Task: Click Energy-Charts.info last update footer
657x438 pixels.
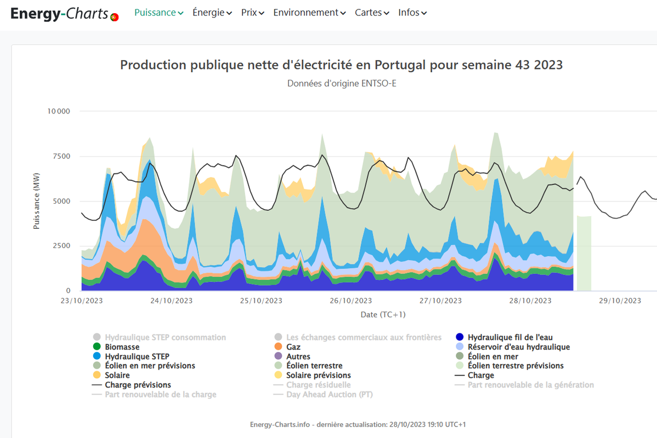Action: point(358,424)
